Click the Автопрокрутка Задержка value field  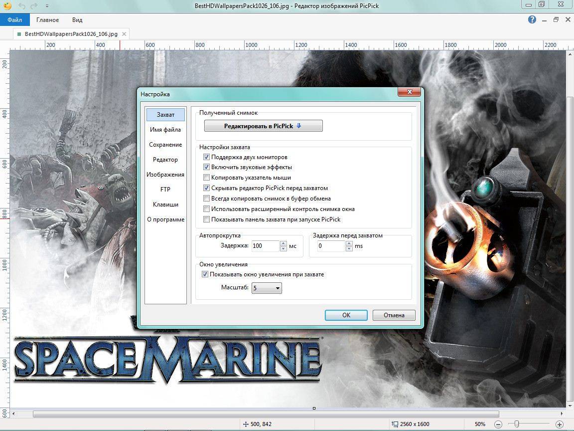(266, 246)
